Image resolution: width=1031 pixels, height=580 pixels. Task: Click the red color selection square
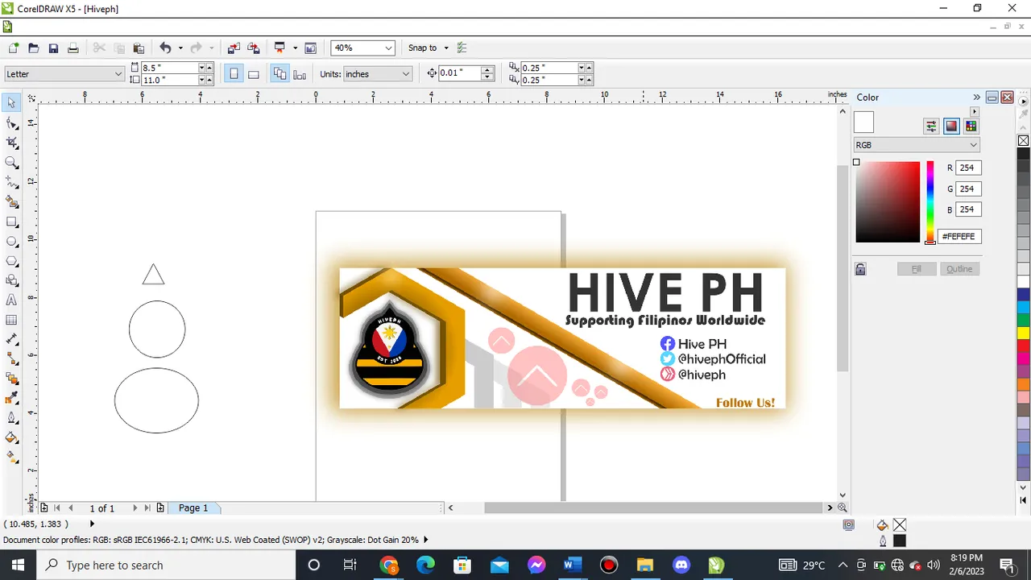[888, 201]
